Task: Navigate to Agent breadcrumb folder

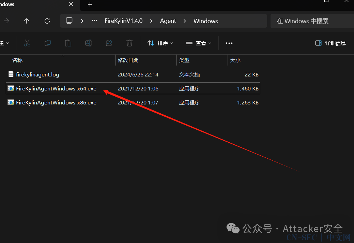Action: coord(168,21)
